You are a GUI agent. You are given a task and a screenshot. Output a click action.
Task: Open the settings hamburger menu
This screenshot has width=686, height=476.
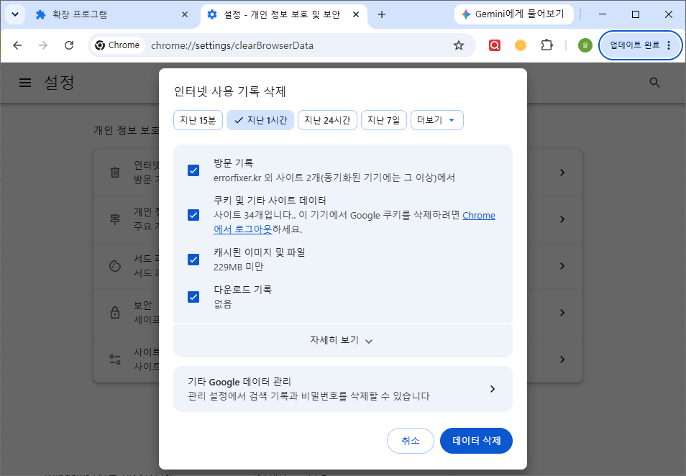coord(25,83)
